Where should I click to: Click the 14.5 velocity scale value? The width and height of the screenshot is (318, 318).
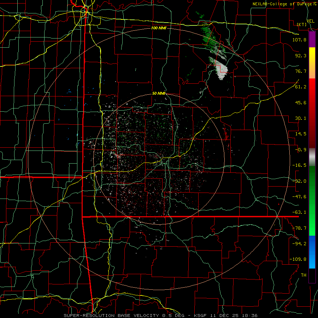coord(301,134)
